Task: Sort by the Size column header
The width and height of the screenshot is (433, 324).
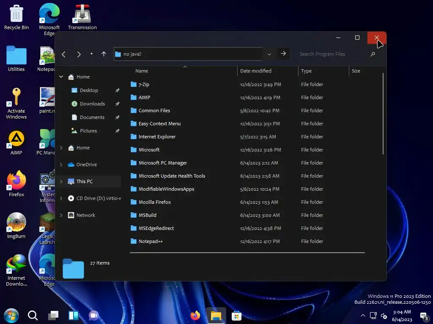Action: tap(356, 71)
